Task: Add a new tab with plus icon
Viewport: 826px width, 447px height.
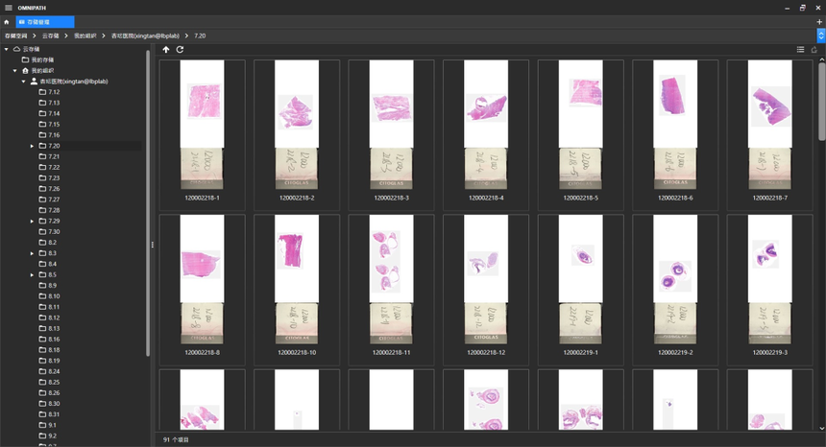Action: coord(819,22)
